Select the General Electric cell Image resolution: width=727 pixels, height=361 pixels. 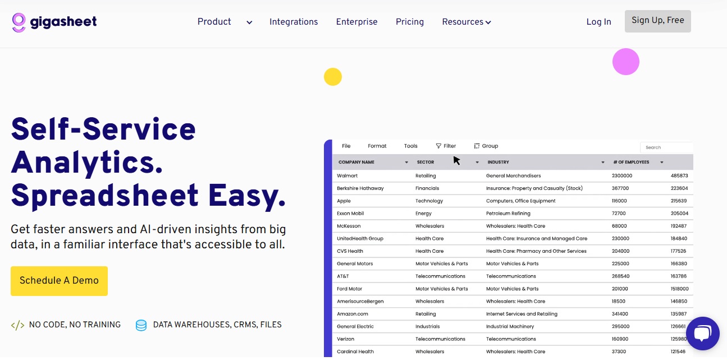coord(355,326)
